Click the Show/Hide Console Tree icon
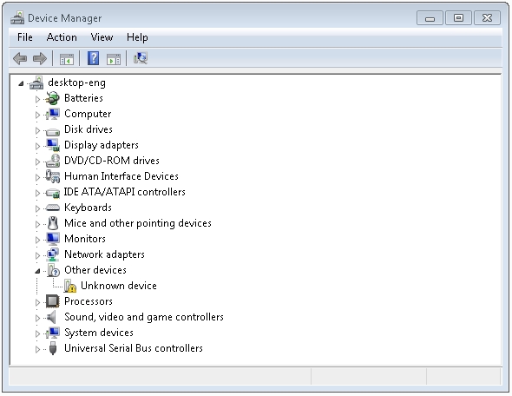The height and width of the screenshot is (396, 512). pos(67,59)
